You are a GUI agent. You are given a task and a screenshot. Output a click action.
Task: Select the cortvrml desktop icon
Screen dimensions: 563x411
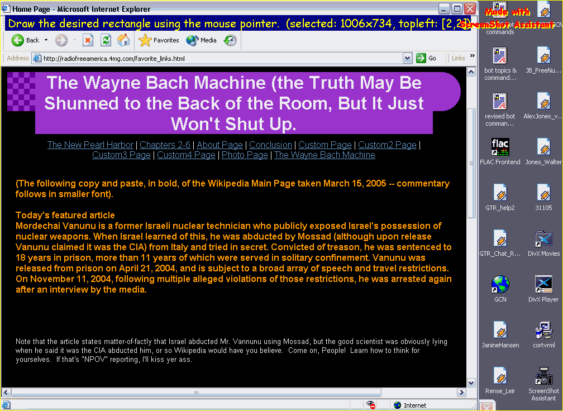click(543, 335)
